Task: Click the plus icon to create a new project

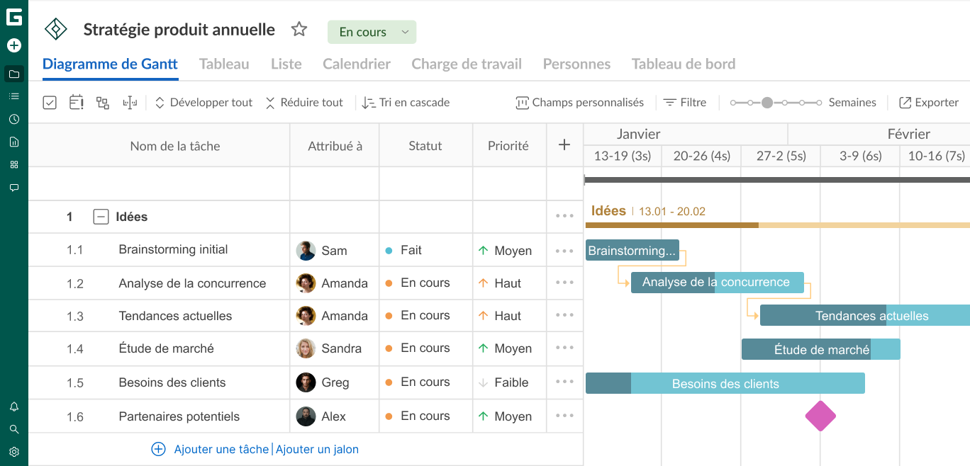Action: (14, 45)
